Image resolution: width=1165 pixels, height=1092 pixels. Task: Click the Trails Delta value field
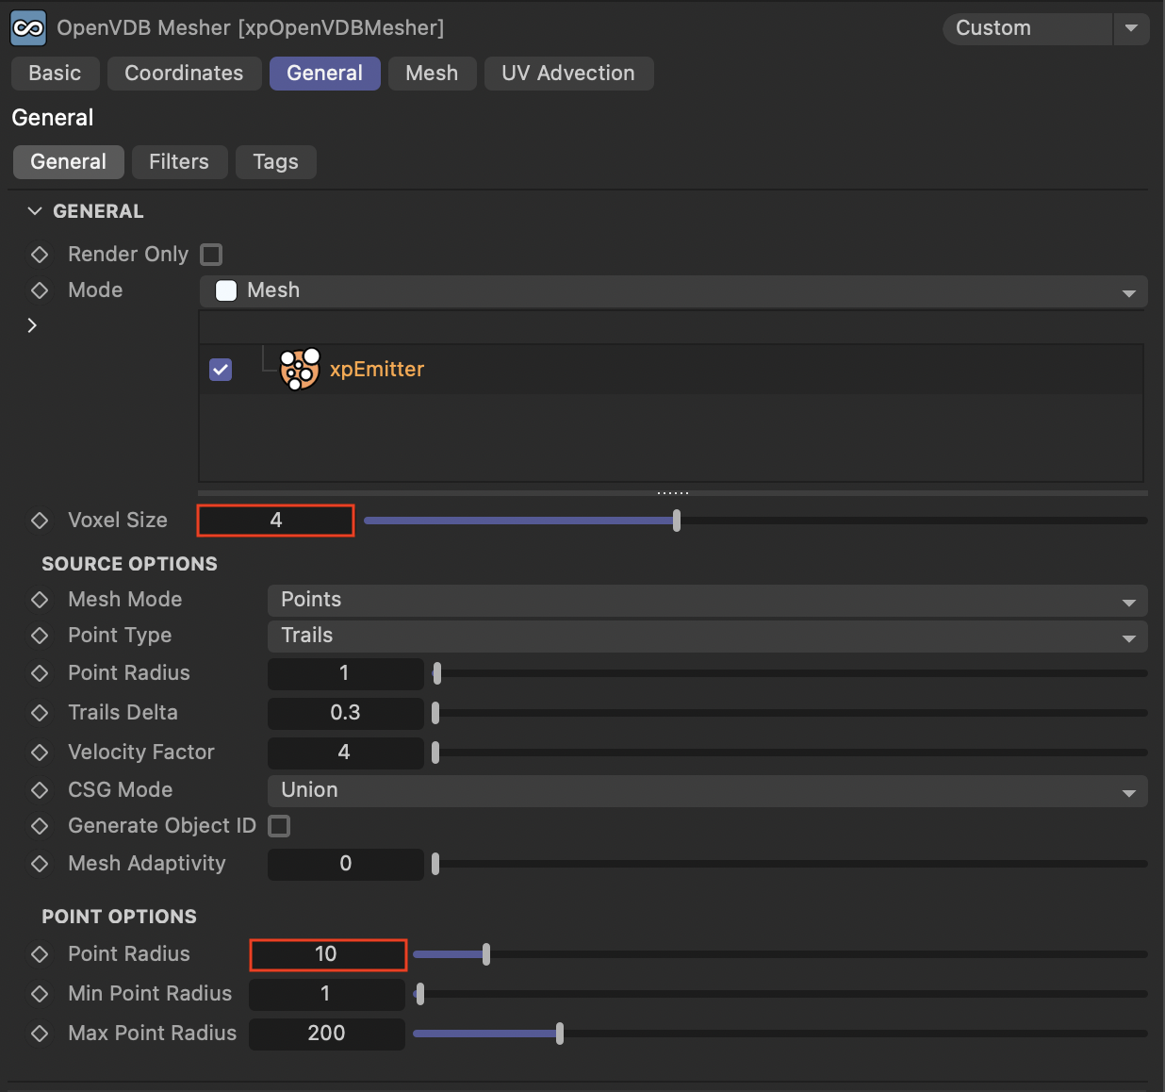[346, 713]
